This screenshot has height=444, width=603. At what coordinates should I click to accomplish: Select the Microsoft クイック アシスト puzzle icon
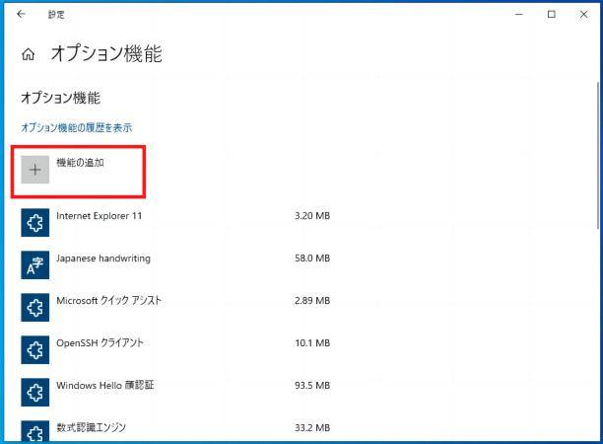[35, 307]
